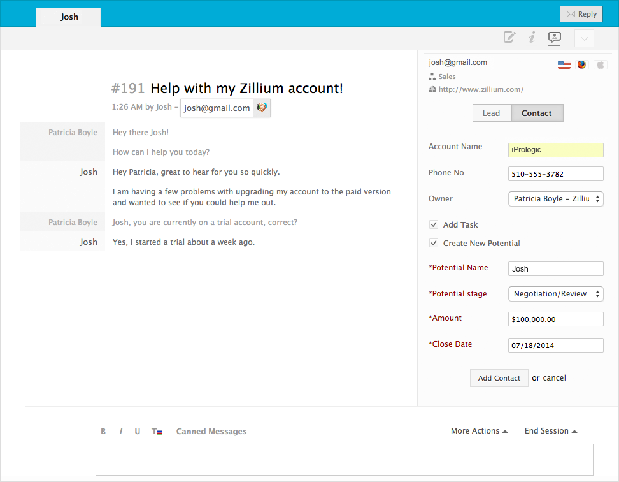Open the Owner dropdown
Screen dimensions: 619x482
point(555,199)
